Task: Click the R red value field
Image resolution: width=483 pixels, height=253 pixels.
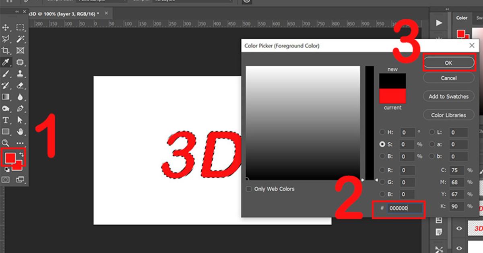Action: (408, 170)
